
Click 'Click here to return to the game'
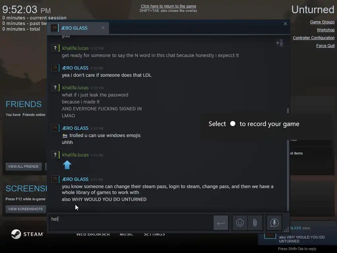point(168,6)
